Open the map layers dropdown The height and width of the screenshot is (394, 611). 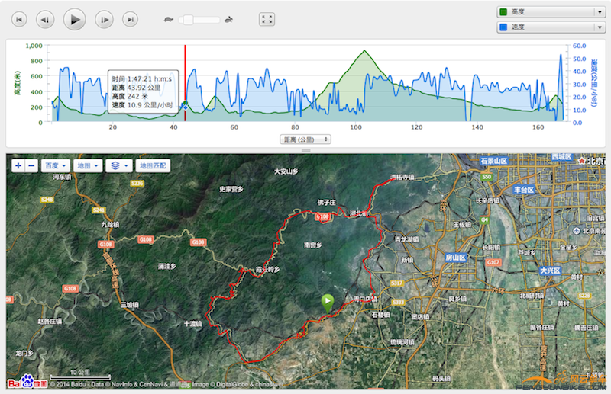[119, 165]
